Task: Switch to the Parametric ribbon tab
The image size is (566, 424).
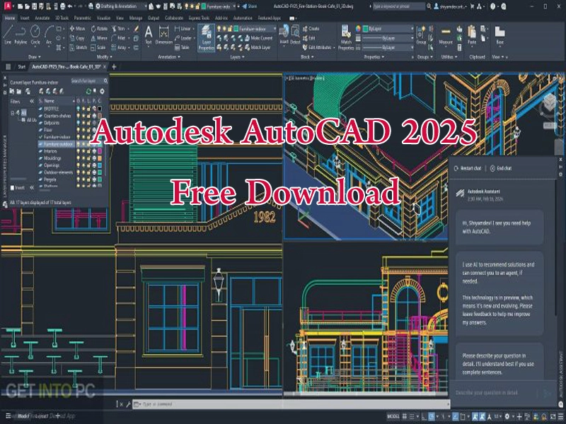Action: coord(83,18)
